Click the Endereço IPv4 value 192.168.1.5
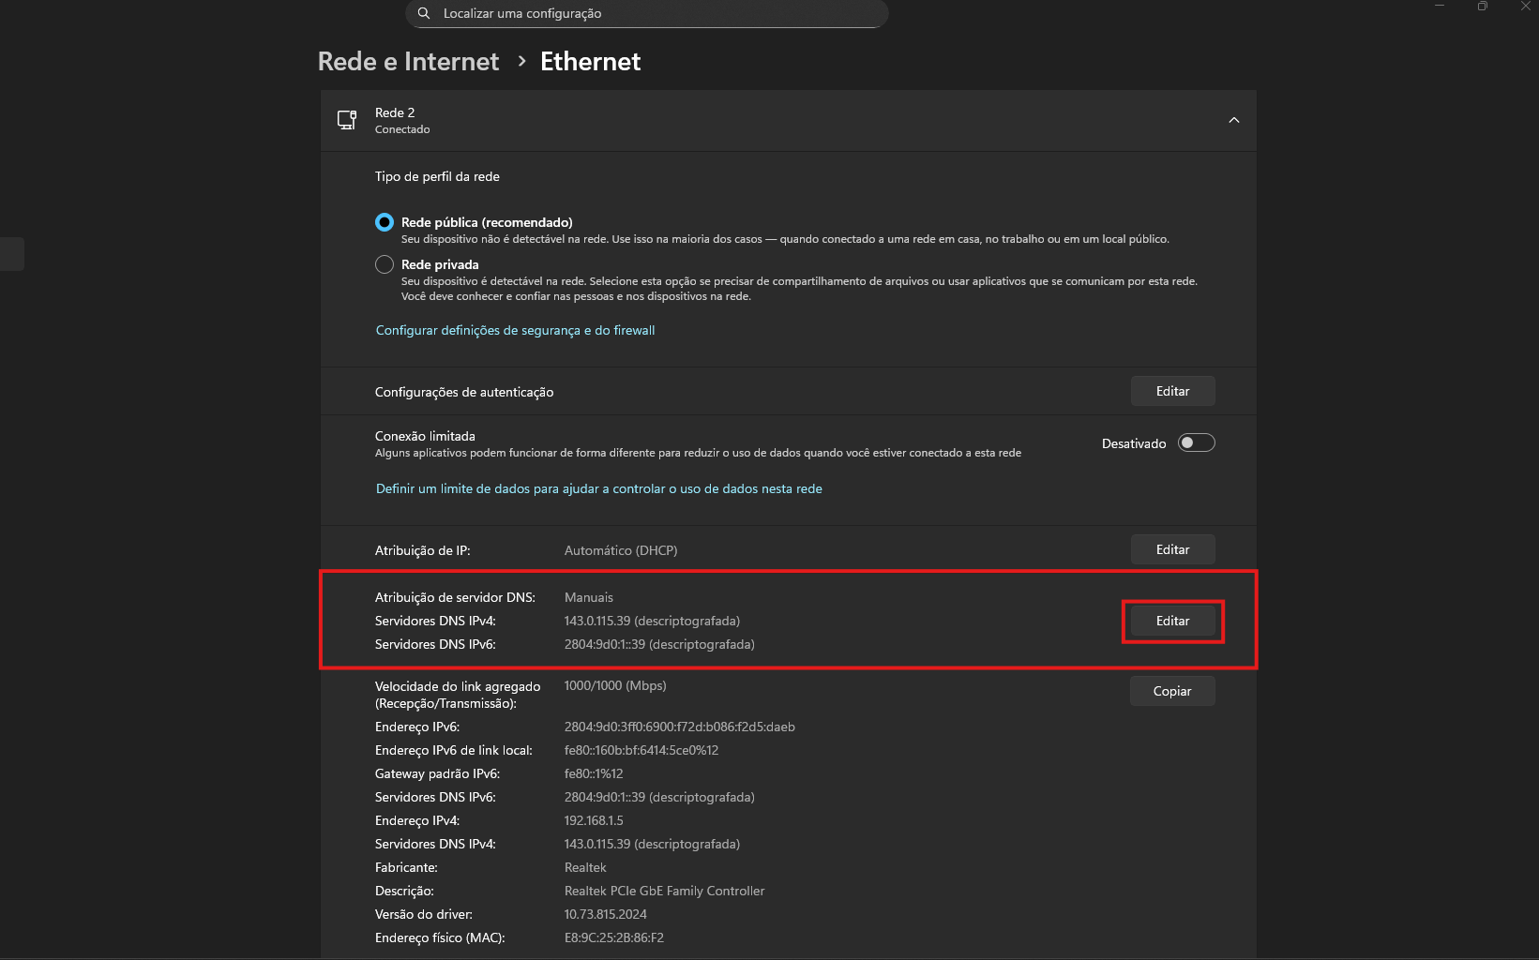Image resolution: width=1539 pixels, height=960 pixels. 594,820
